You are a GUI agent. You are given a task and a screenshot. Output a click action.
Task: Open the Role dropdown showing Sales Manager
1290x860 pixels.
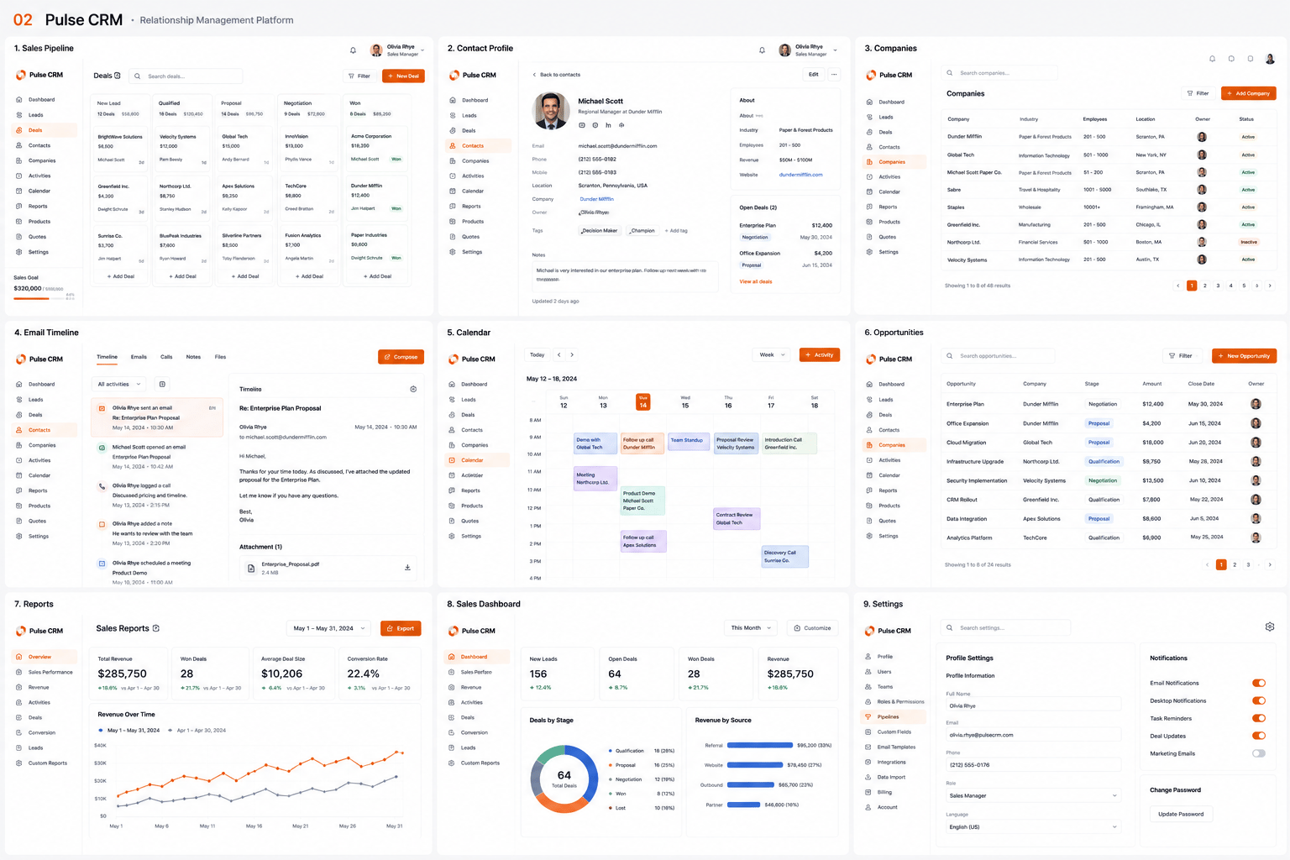click(1033, 795)
